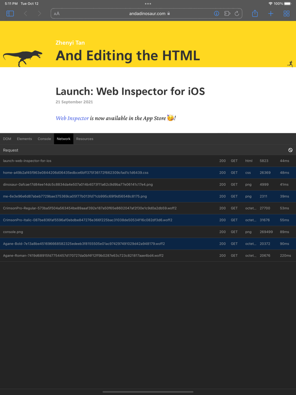Tap the andadinosaur.com address field
Screen dimensions: 296x395
[146, 14]
